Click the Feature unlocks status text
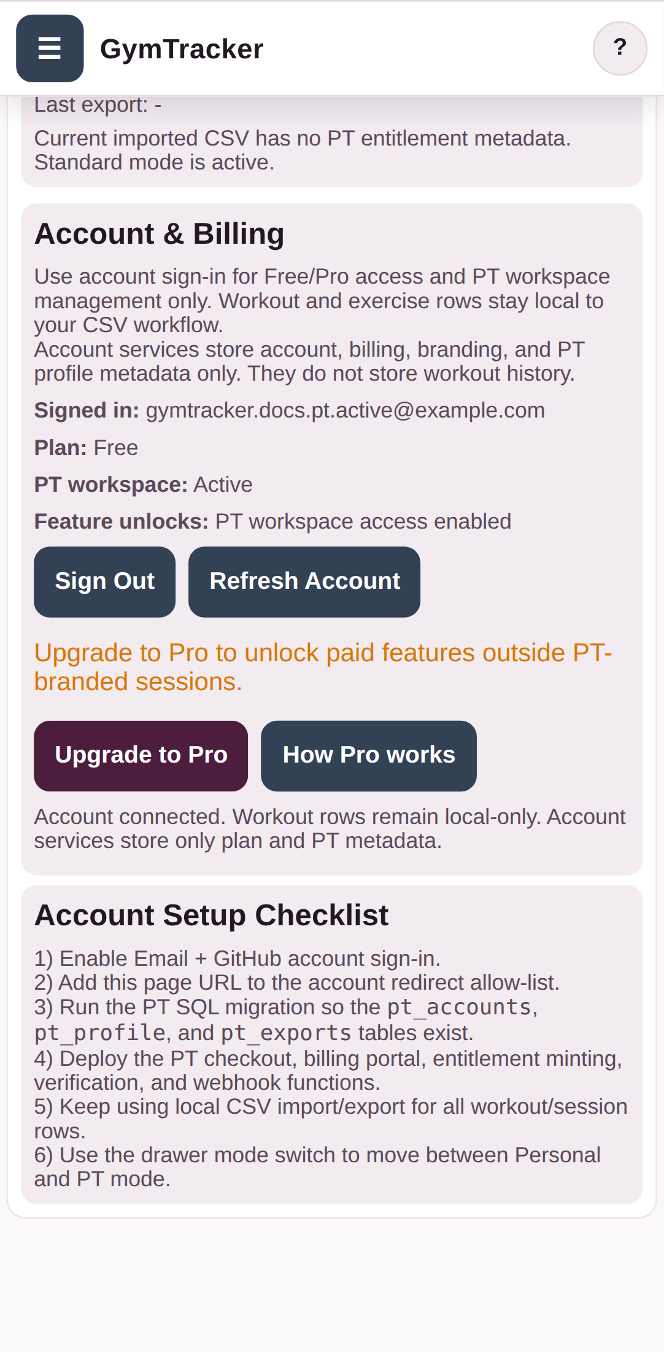This screenshot has width=664, height=1352. (x=273, y=521)
